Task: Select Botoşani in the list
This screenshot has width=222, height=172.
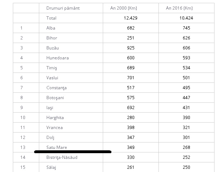Action: 55,97
